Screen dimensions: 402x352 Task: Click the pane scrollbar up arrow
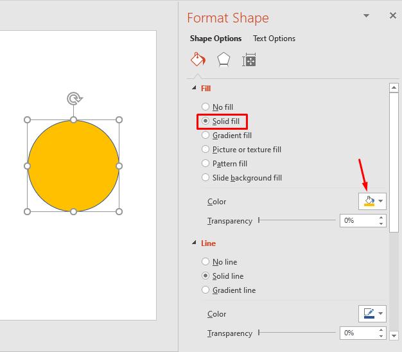coord(394,88)
